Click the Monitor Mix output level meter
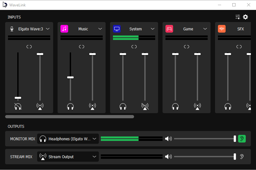This screenshot has height=170, width=256. click(x=132, y=139)
